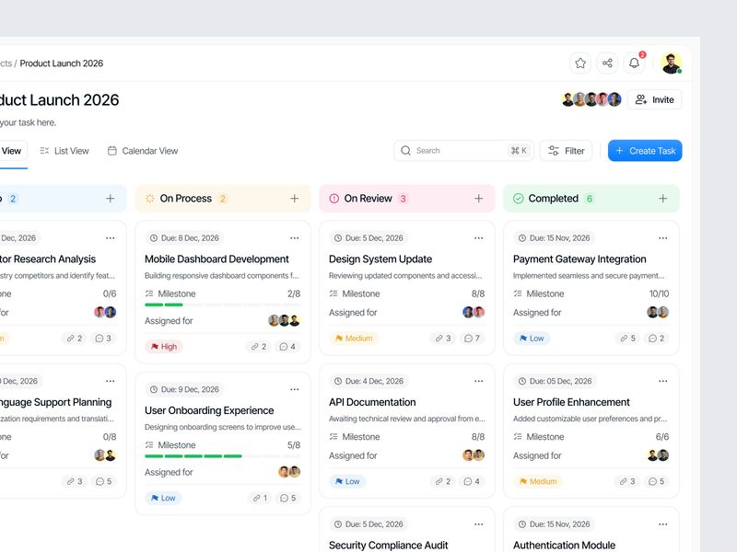737x552 pixels.
Task: Open more options on Language Support Planning card
Action: (x=110, y=381)
